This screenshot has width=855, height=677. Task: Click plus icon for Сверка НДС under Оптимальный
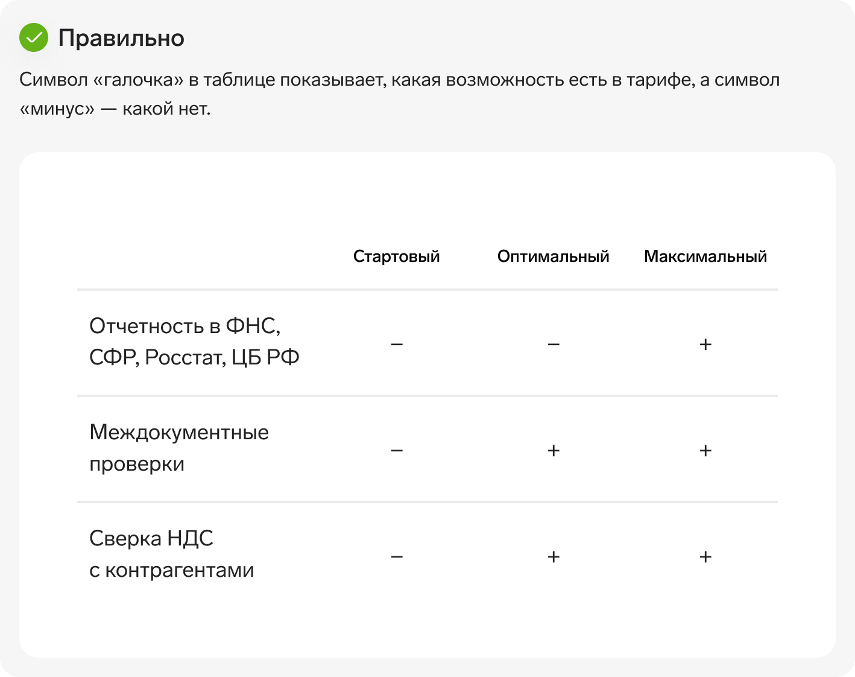(x=554, y=557)
